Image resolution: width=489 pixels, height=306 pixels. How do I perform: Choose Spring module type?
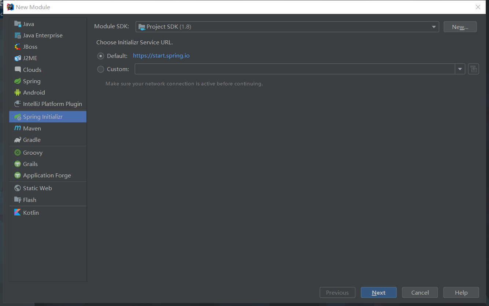coord(48,81)
